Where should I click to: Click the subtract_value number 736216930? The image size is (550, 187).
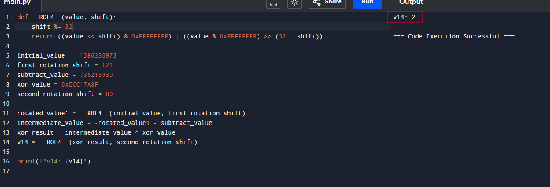pyautogui.click(x=96, y=75)
